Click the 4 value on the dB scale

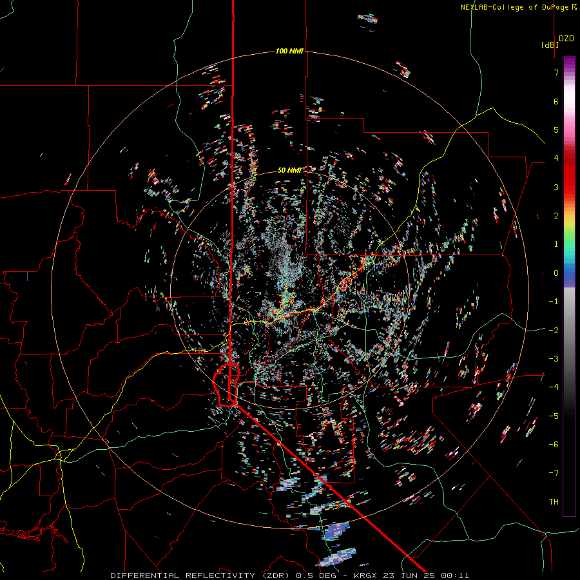556,159
